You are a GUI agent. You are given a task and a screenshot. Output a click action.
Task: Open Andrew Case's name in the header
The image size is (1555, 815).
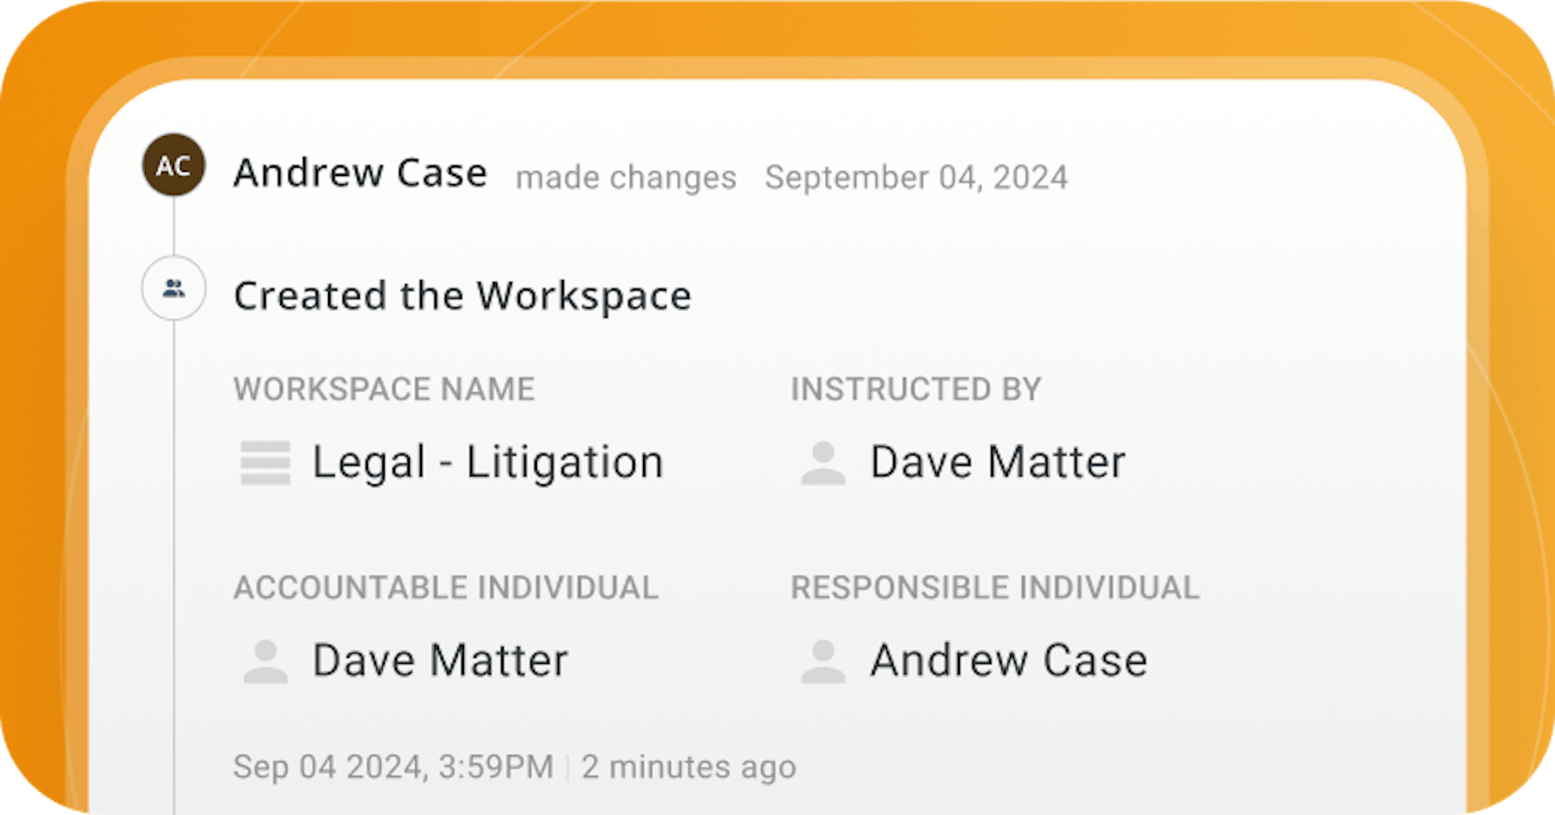(360, 173)
